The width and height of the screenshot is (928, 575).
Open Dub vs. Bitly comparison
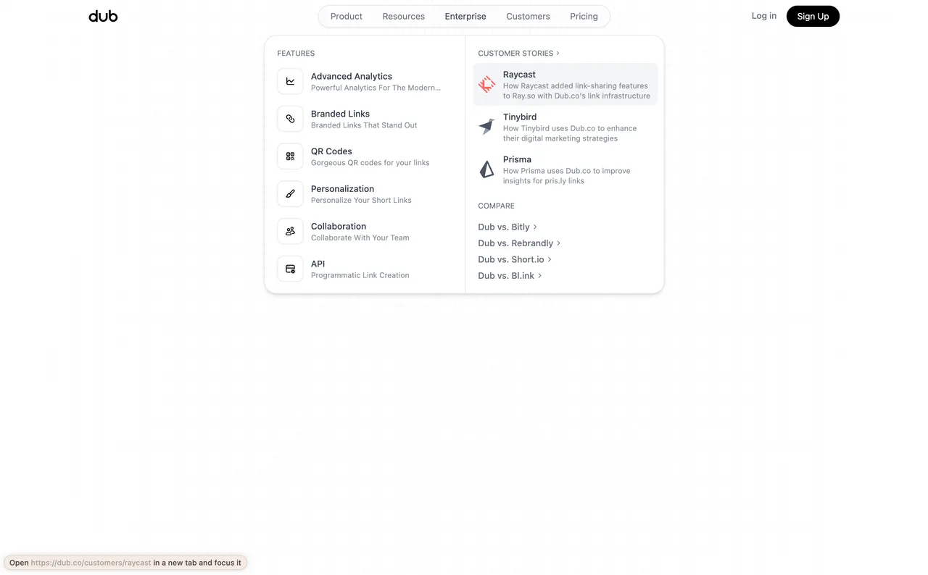pos(507,227)
